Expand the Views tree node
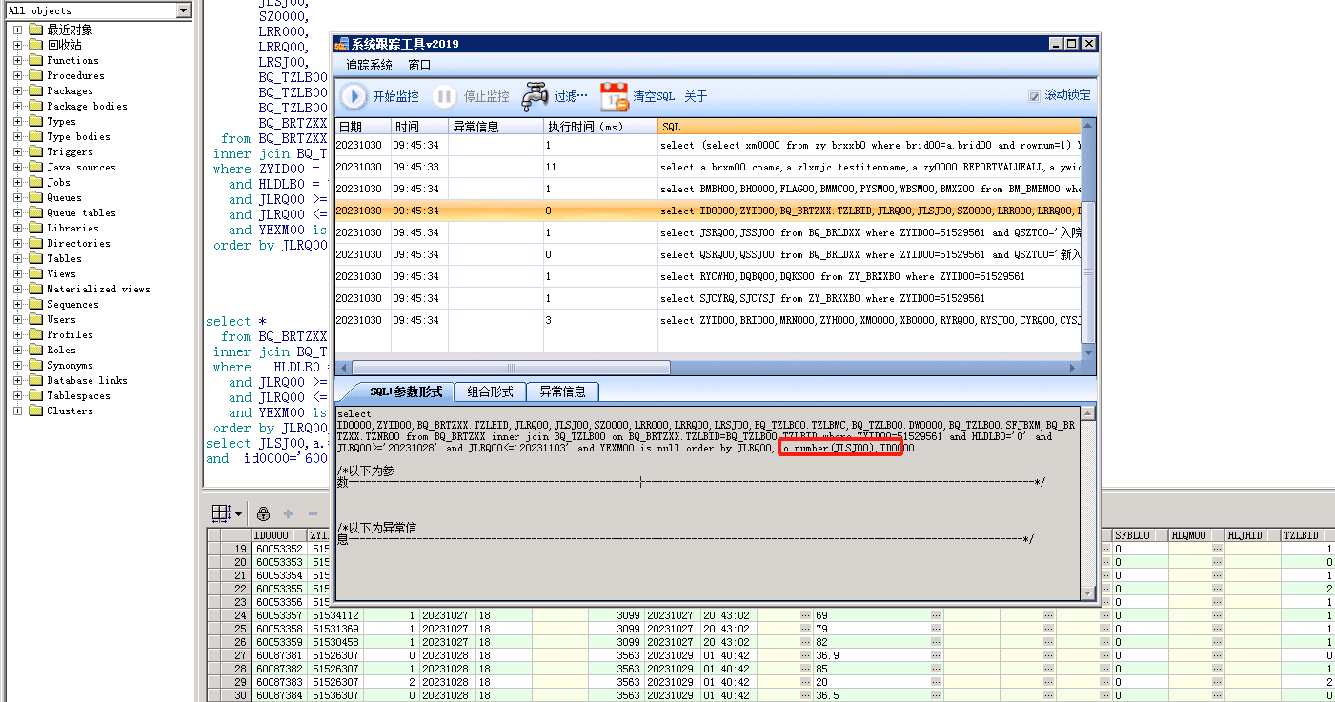This screenshot has width=1335, height=702. (x=18, y=273)
